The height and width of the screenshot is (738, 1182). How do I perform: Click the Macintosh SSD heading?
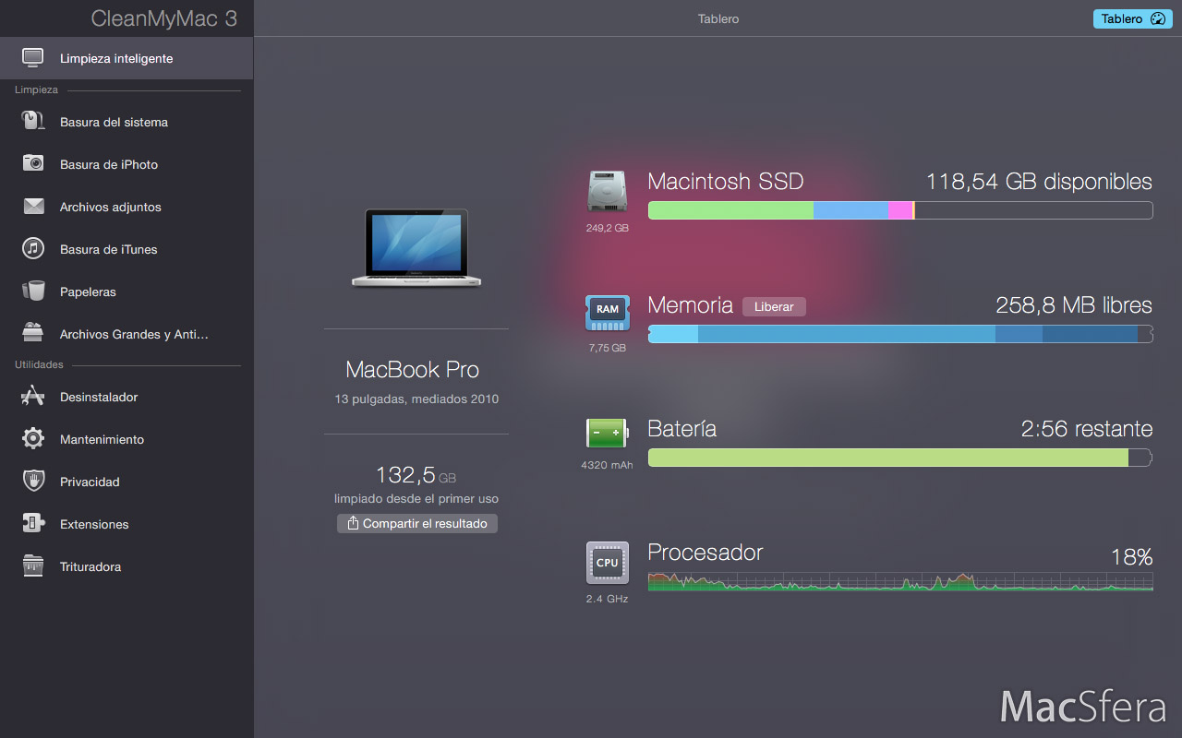726,182
